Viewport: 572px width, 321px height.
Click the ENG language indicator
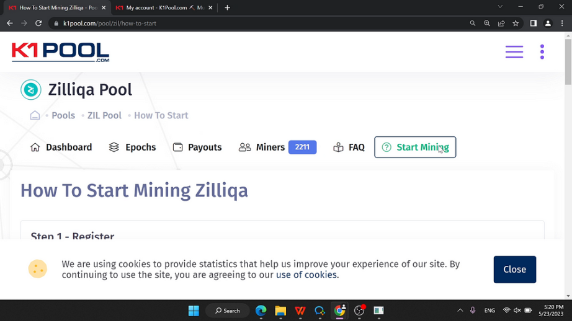(x=489, y=310)
